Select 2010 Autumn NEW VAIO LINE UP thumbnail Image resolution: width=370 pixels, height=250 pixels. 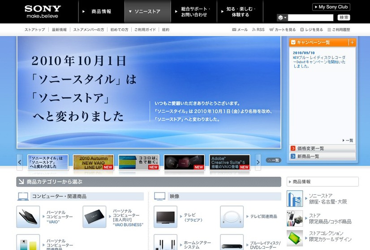click(94, 162)
